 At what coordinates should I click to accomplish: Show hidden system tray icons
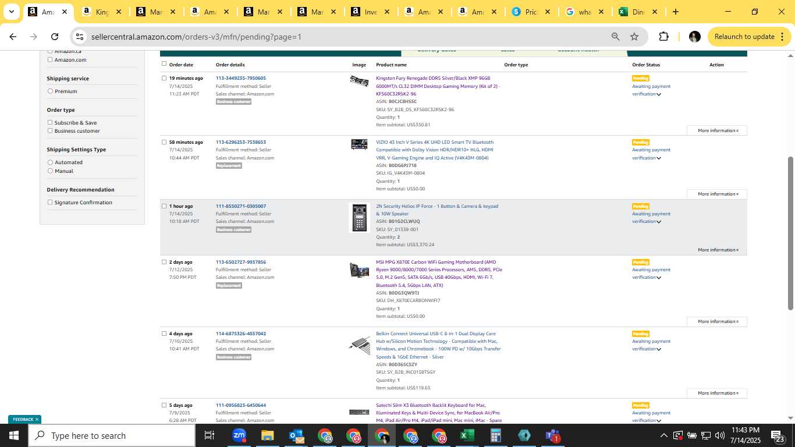663,435
